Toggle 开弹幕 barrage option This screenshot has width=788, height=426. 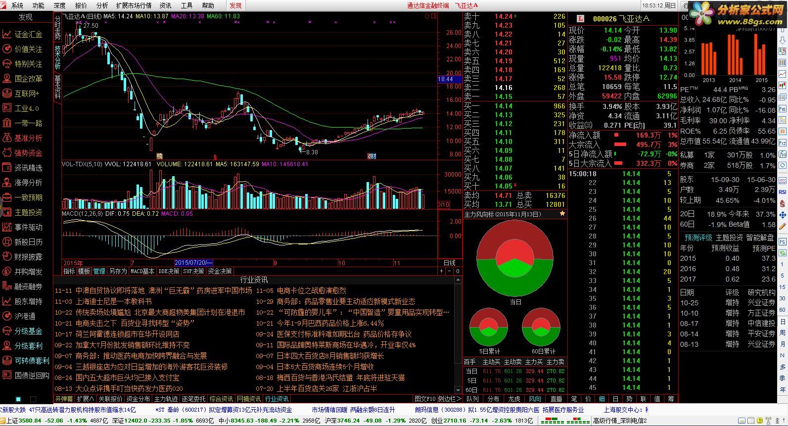tap(64, 399)
